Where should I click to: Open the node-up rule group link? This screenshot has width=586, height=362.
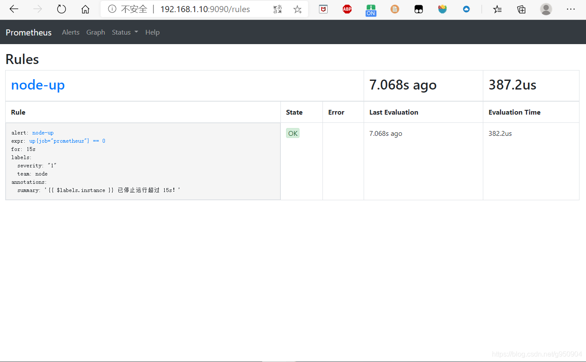(x=38, y=85)
